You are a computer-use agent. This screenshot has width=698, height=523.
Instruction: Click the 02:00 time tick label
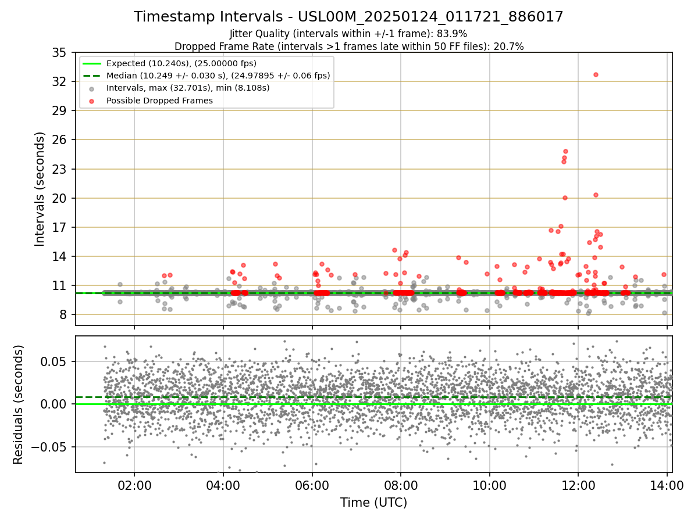(x=134, y=485)
